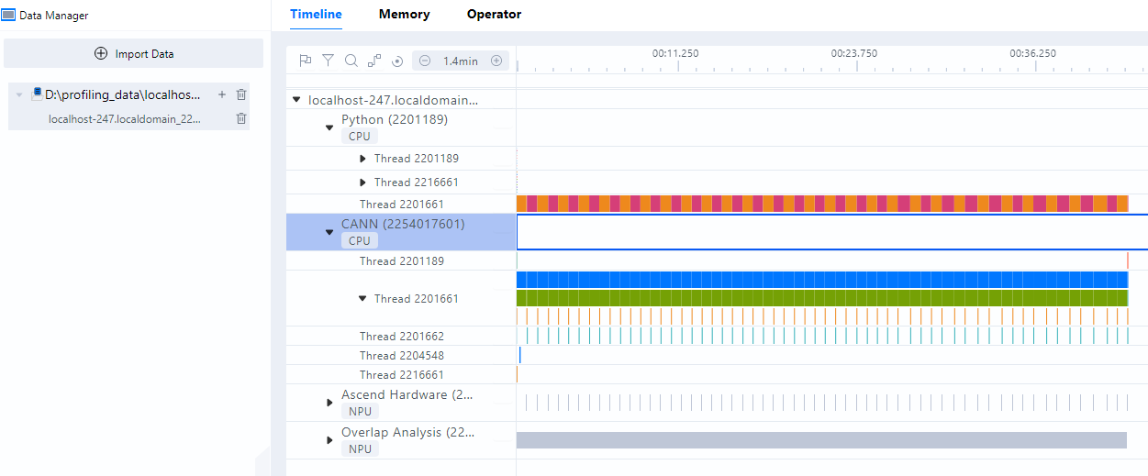Expand the Overlap Analysis row

329,440
